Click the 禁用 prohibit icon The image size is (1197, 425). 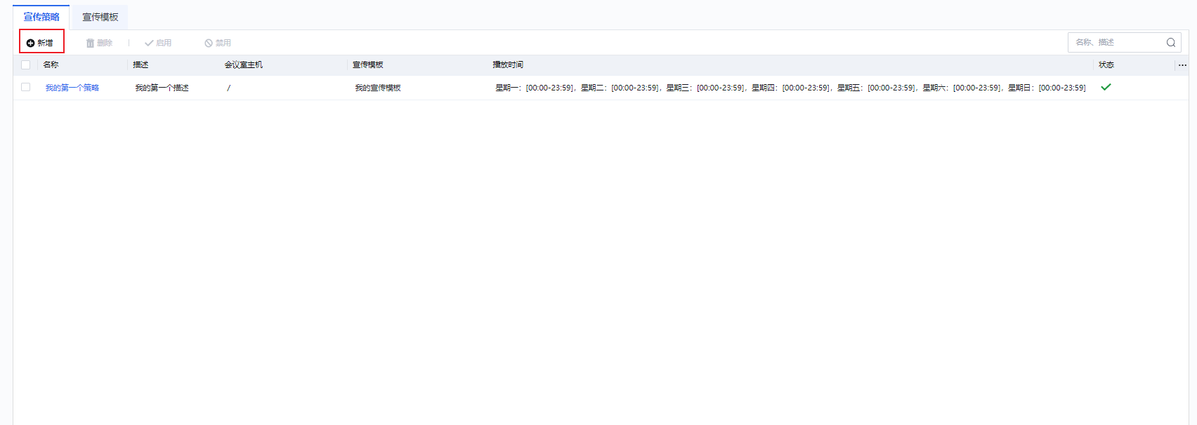pos(209,43)
